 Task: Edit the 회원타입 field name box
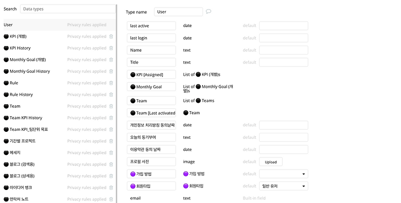(x=151, y=186)
